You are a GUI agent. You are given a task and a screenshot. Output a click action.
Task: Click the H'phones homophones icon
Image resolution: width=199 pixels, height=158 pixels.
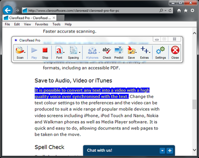92,50
